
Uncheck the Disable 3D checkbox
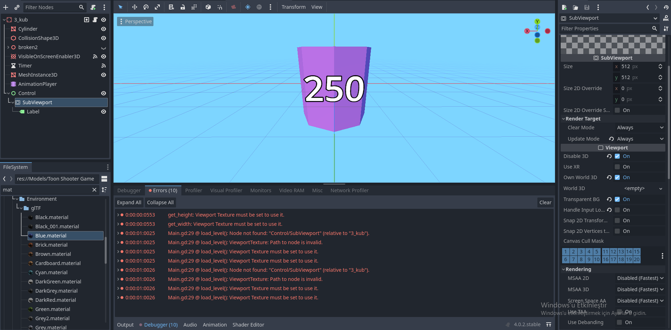[617, 156]
